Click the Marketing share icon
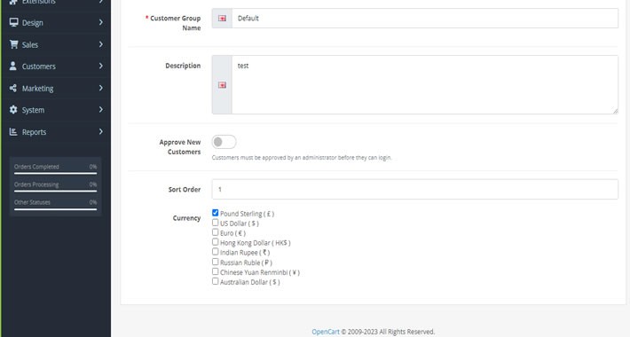This screenshot has height=337, width=630. point(12,88)
